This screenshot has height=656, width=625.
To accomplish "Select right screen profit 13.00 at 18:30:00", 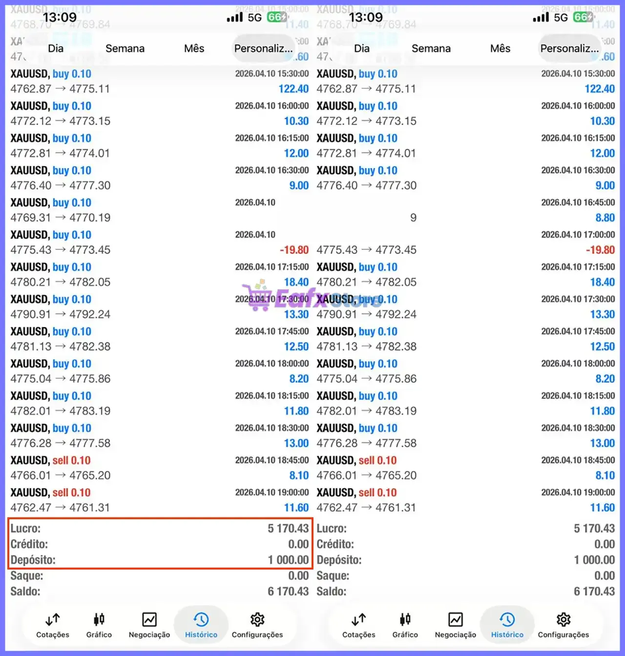I will click(x=603, y=444).
